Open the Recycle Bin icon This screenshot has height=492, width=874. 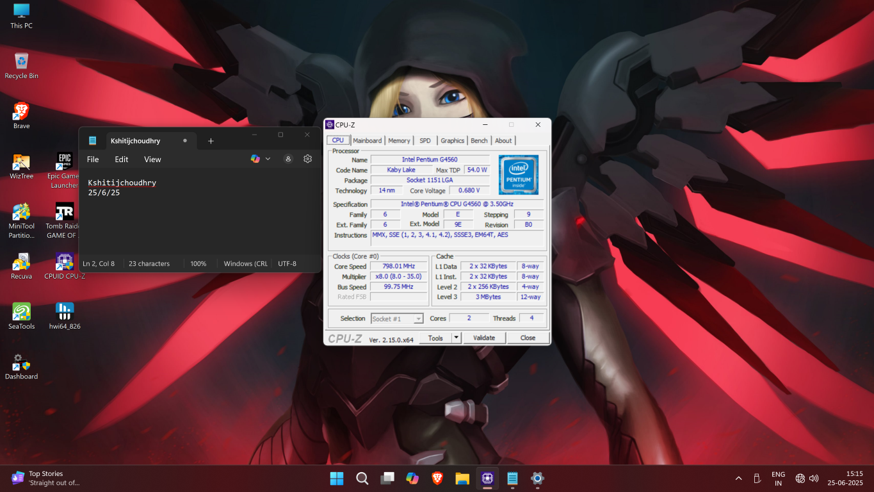(x=21, y=66)
